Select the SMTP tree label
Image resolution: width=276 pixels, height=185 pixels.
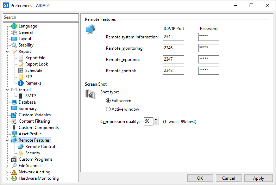pyautogui.click(x=30, y=96)
